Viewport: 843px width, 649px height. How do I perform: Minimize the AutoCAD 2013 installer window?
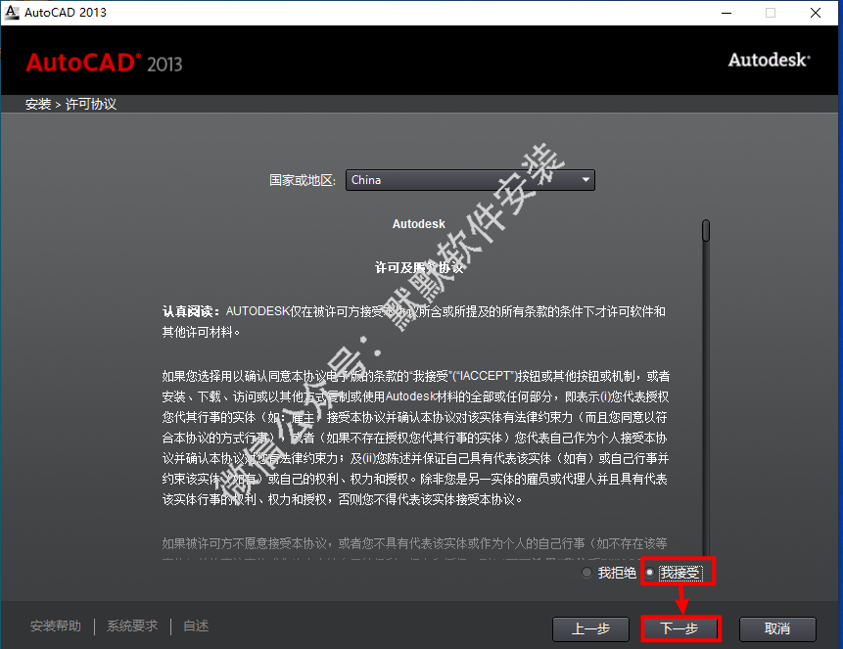point(726,13)
